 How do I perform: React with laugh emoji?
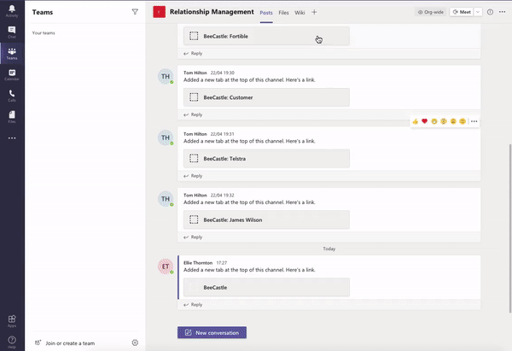[x=434, y=121]
